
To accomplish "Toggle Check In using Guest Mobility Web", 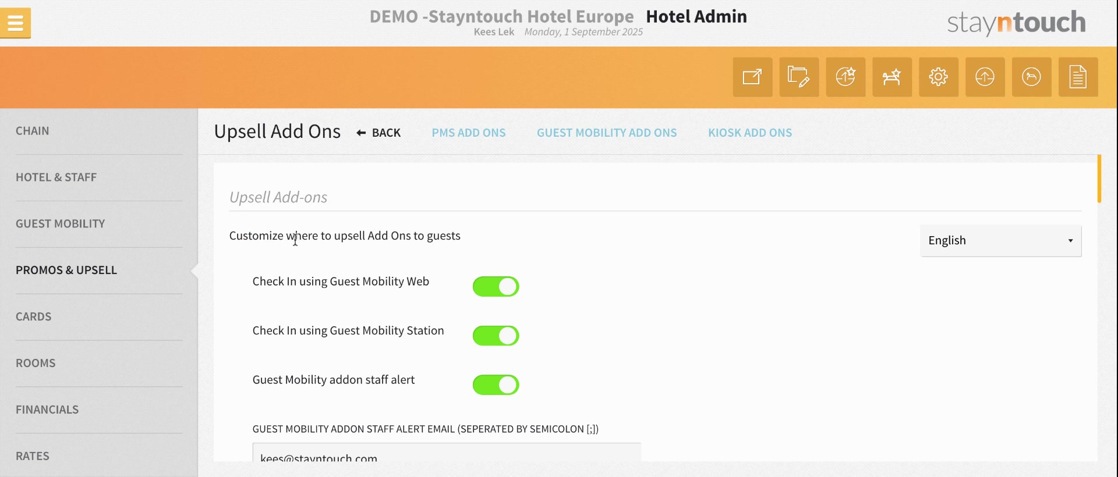I will (496, 286).
